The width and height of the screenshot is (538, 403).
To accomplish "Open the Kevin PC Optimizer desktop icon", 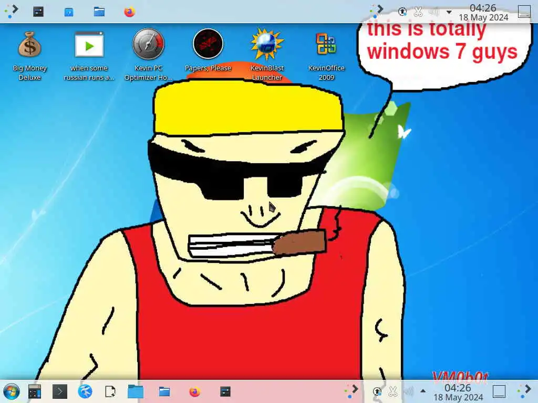I will pos(148,55).
